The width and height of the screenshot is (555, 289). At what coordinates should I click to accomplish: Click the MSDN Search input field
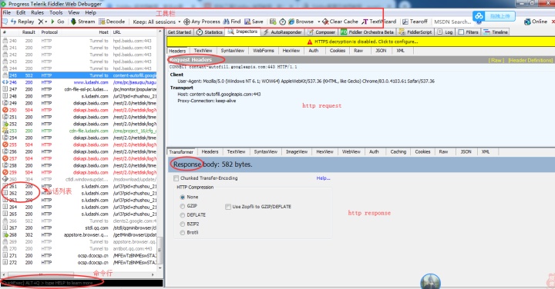click(452, 22)
